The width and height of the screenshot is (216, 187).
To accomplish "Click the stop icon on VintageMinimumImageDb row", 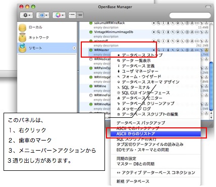I will (153, 32).
